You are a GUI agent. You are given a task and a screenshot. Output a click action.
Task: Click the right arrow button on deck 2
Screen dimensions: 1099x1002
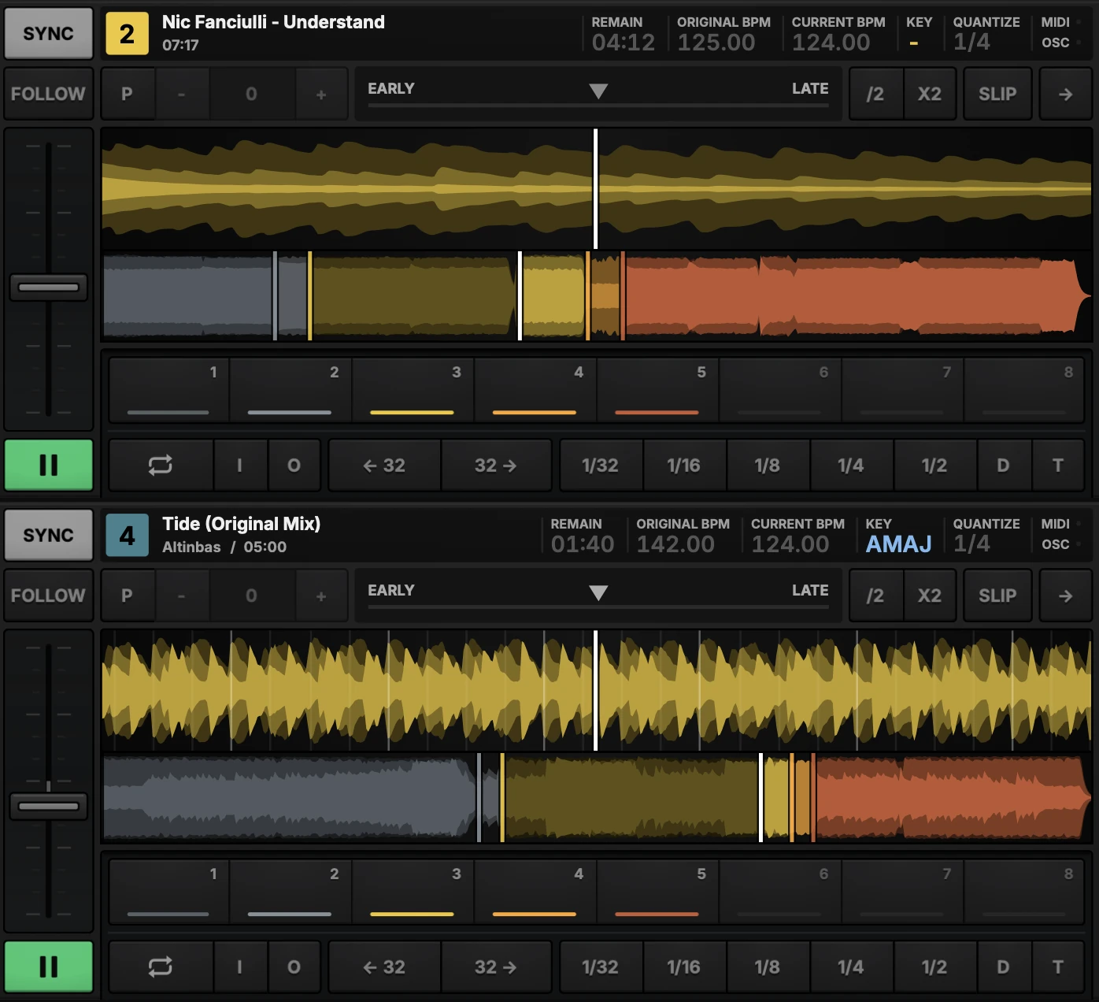tap(1065, 94)
